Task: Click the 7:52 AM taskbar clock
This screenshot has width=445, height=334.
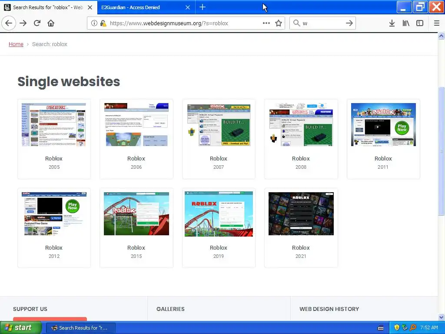Action: 429,328
